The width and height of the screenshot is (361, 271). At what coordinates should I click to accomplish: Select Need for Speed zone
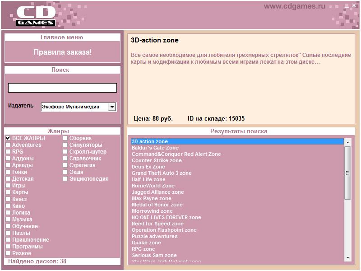pos(237,224)
